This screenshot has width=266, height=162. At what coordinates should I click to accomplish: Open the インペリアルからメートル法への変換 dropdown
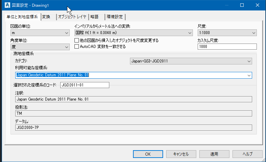point(134,33)
